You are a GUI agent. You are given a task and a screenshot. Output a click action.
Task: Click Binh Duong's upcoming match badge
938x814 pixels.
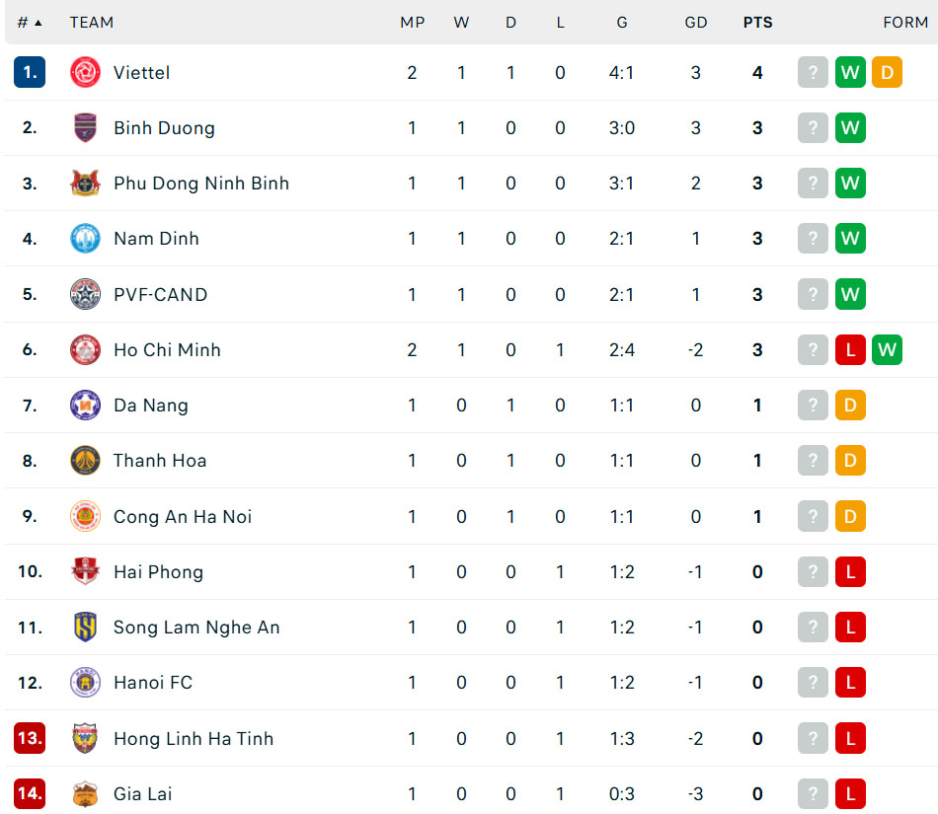coord(813,127)
